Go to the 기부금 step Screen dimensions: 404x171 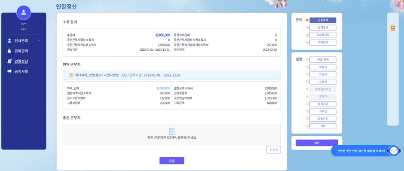click(x=323, y=111)
